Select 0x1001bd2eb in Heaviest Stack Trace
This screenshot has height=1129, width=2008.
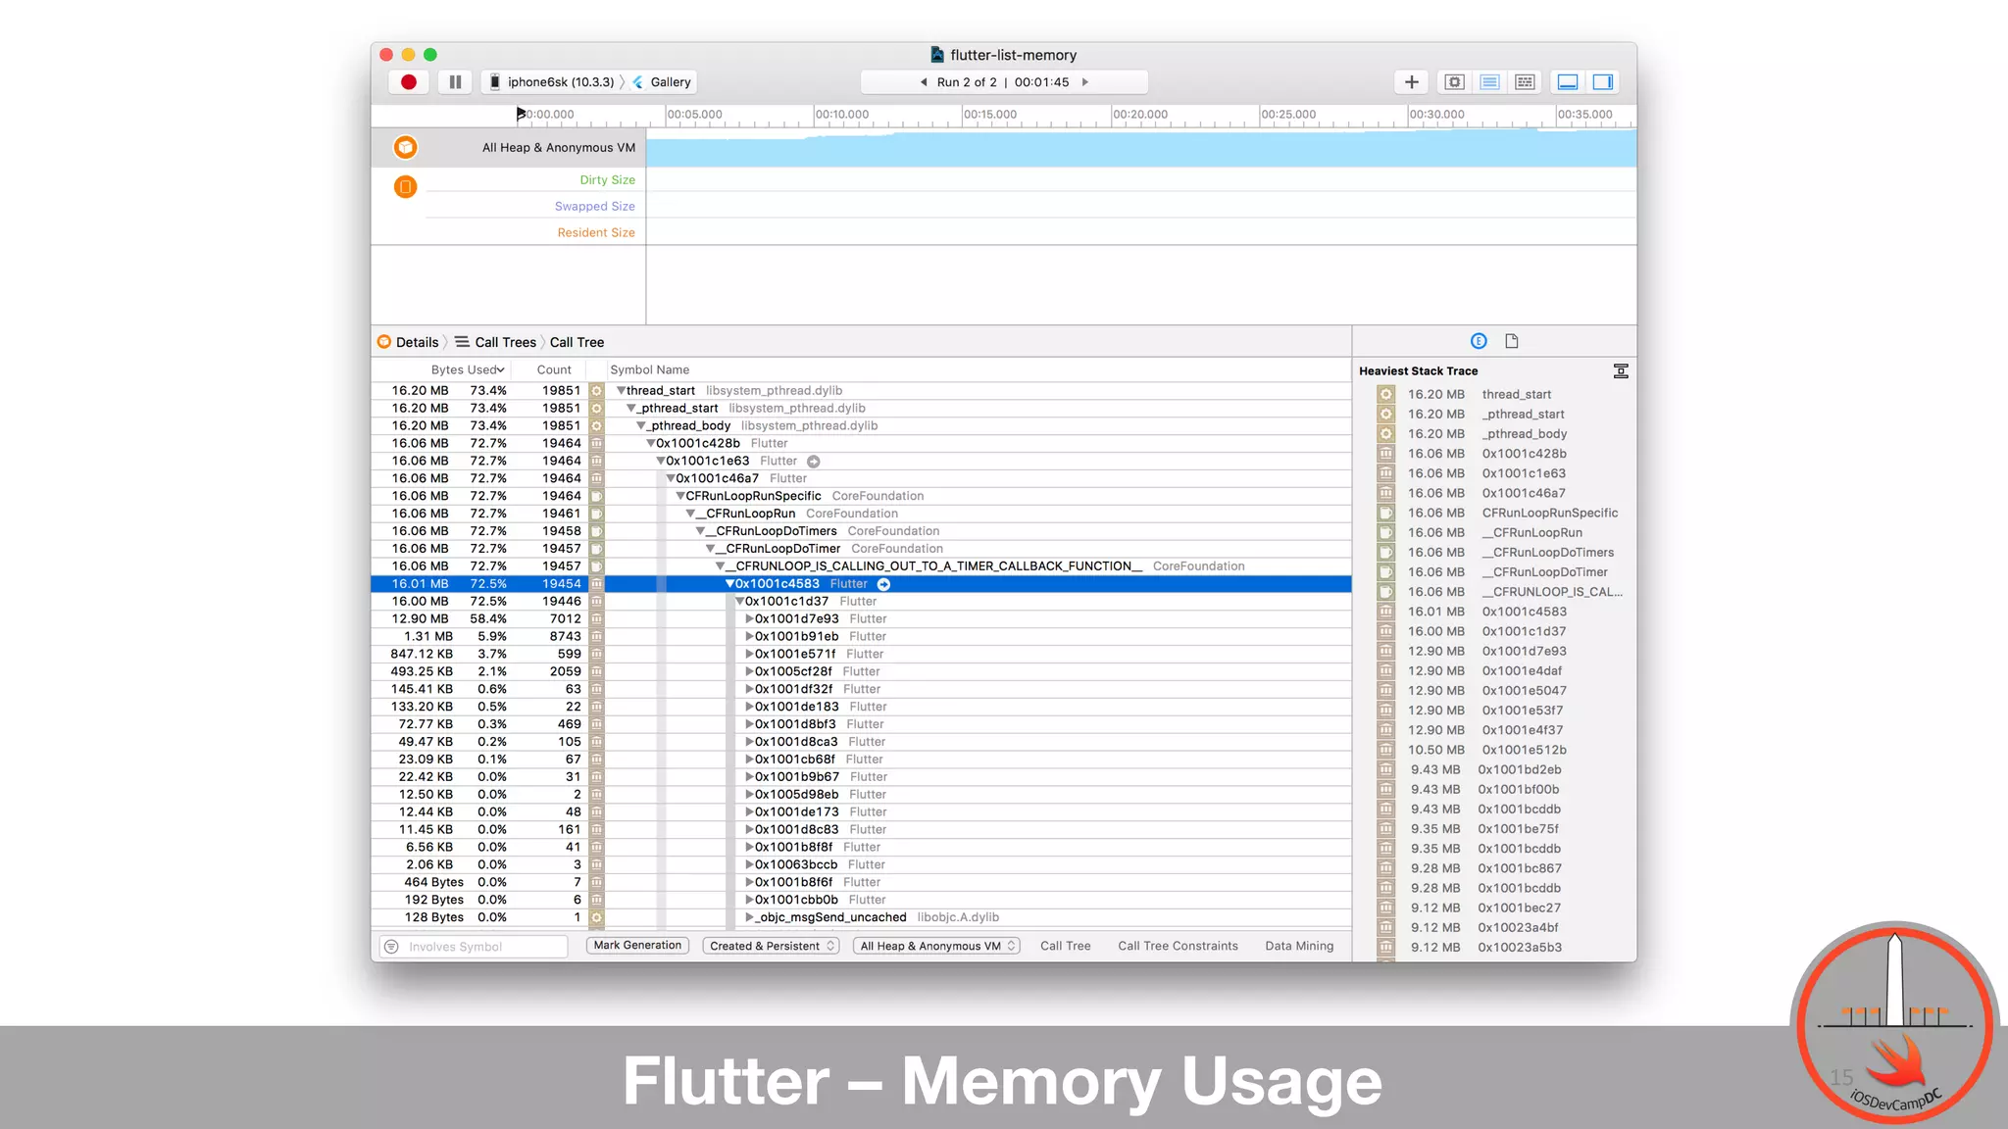tap(1519, 770)
